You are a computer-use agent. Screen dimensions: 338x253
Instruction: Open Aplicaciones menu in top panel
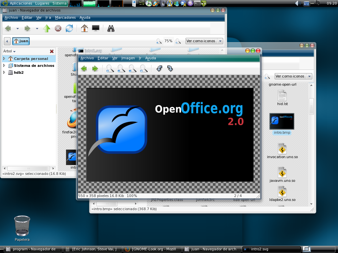21,3
